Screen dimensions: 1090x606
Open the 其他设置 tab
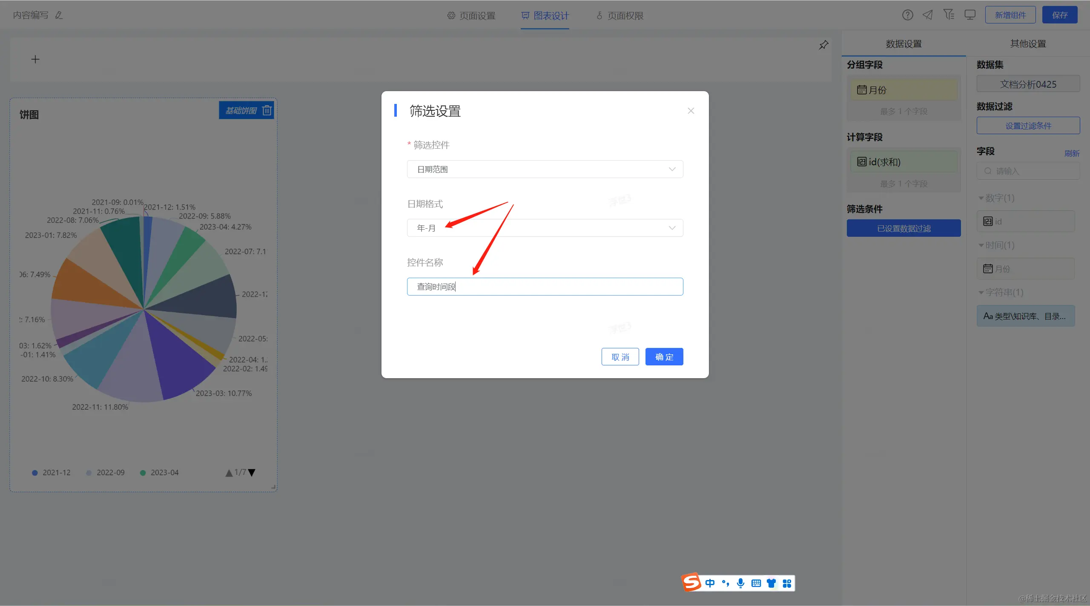pos(1028,44)
